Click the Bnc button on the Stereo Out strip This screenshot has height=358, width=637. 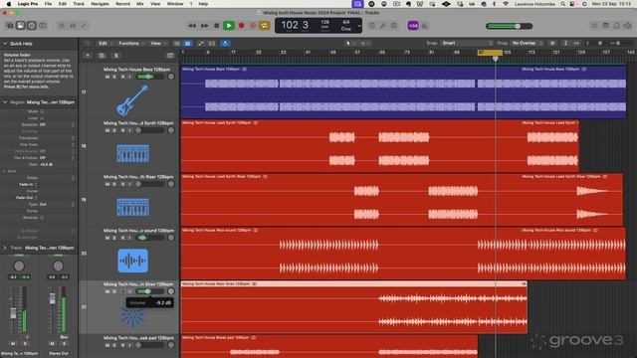point(64,337)
